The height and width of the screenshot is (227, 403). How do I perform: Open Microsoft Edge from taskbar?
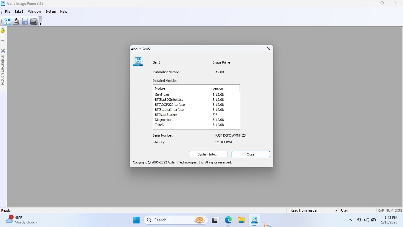click(x=228, y=220)
